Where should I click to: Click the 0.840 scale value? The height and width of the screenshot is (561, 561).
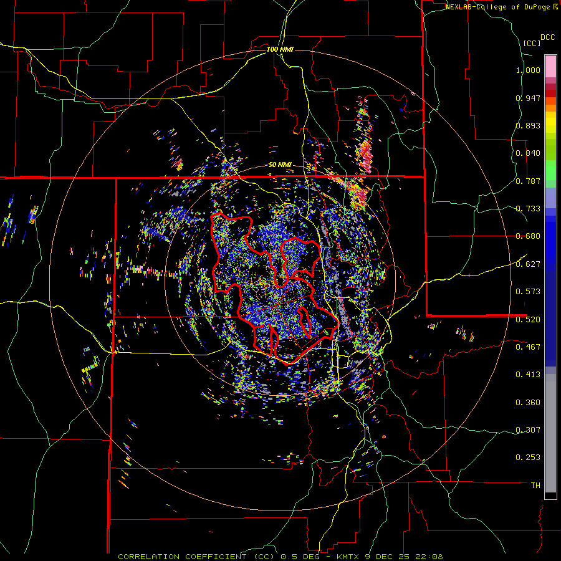point(528,153)
